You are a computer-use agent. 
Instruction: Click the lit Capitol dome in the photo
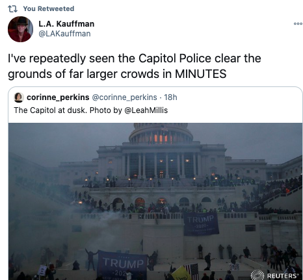point(161,133)
